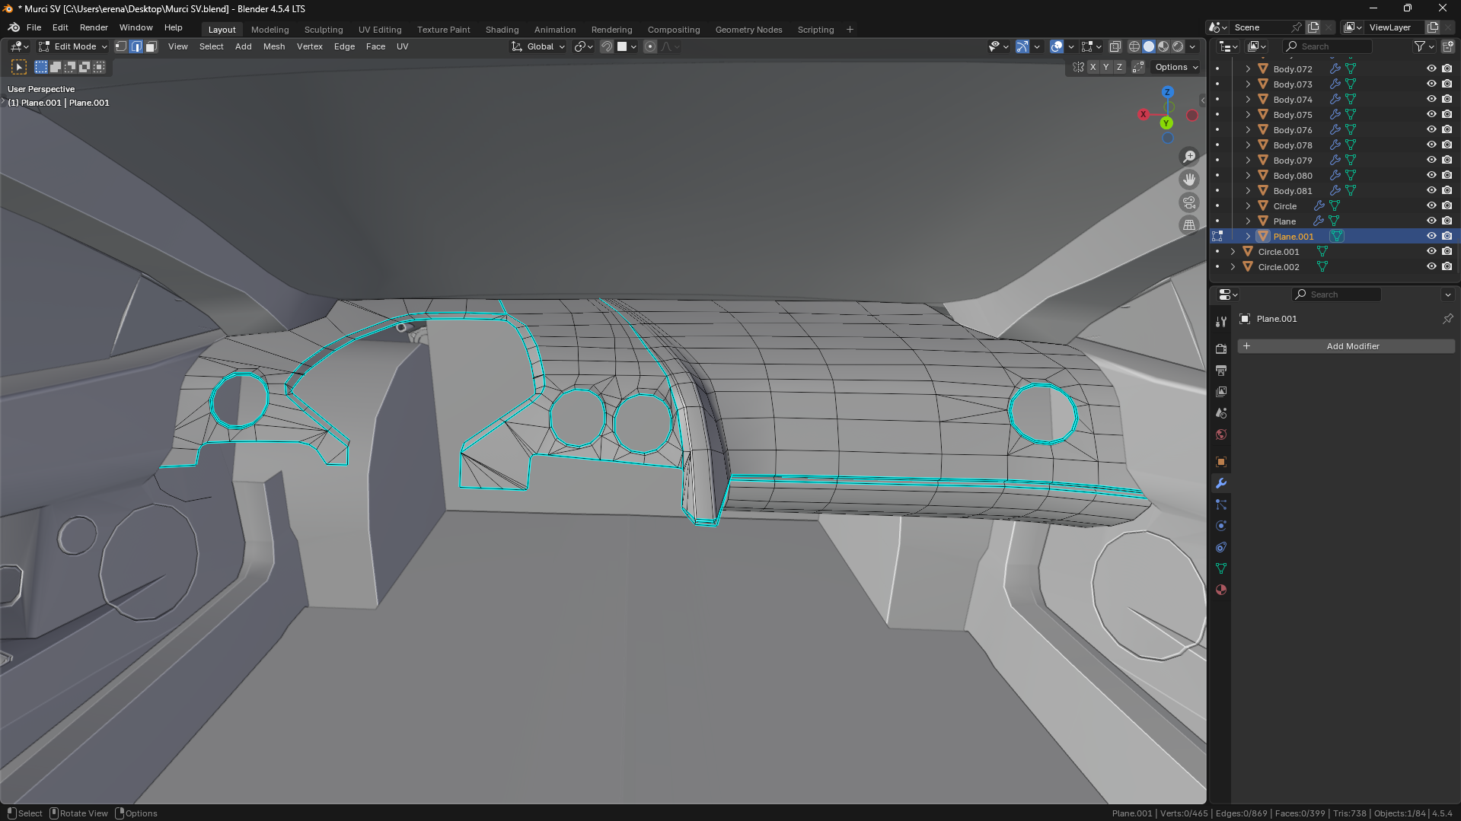Click the properties editor Search field
This screenshot has width=1461, height=821.
point(1337,294)
